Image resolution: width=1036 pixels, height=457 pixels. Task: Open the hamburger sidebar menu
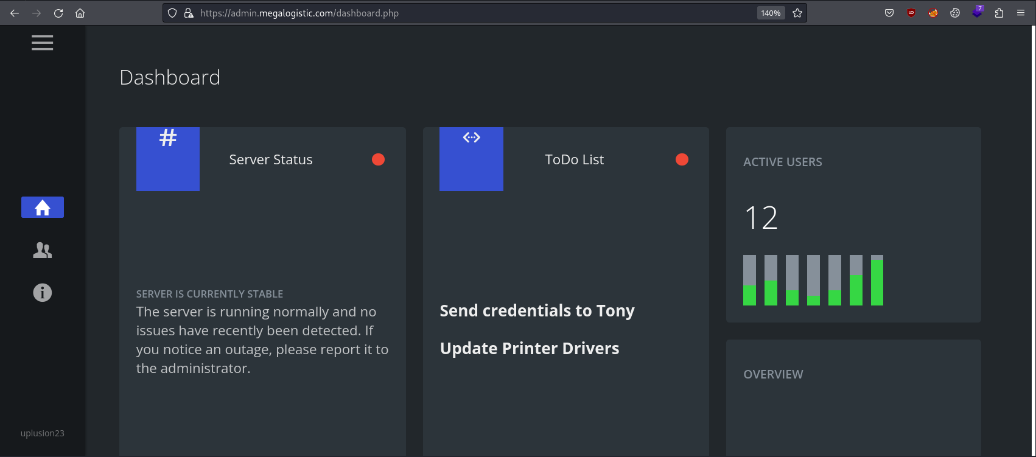[x=43, y=43]
